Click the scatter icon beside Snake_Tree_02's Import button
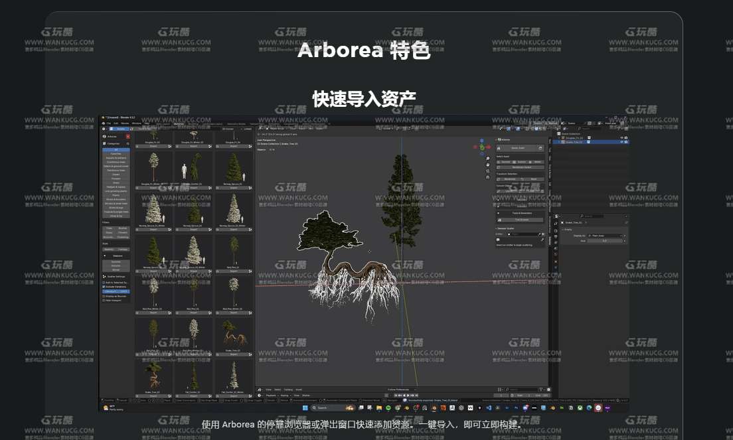This screenshot has height=440, width=733. [x=170, y=396]
